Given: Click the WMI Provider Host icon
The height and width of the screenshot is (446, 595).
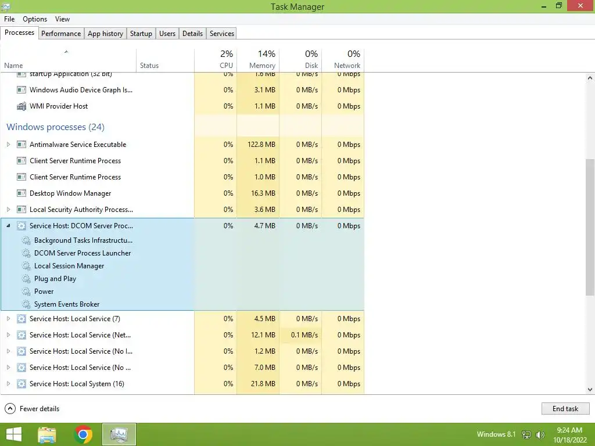Looking at the screenshot, I should [x=21, y=106].
